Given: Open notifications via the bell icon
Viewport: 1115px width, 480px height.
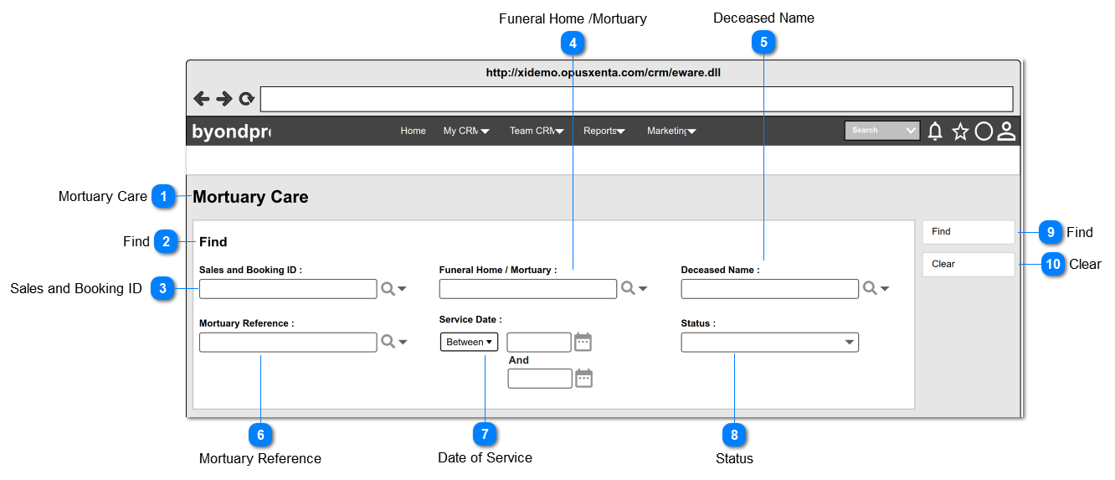Looking at the screenshot, I should tap(935, 131).
